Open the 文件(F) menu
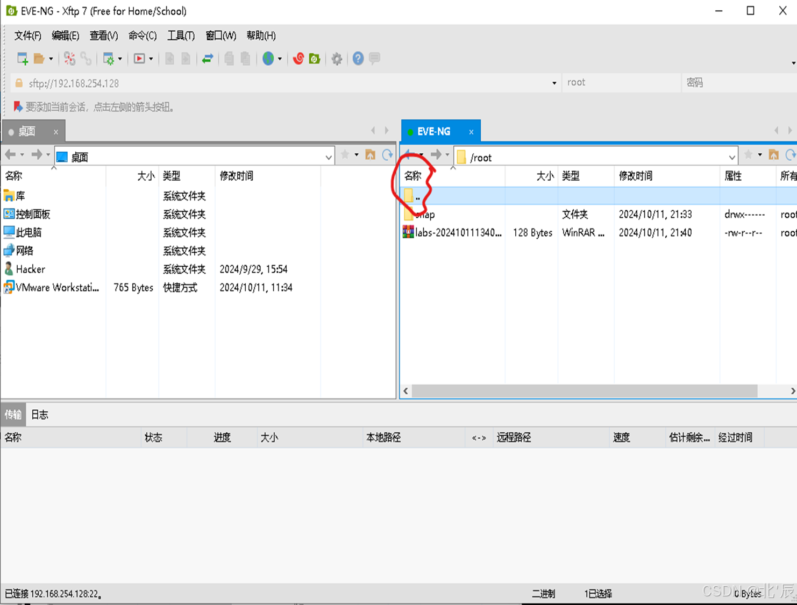Viewport: 797px width, 605px height. 28,35
